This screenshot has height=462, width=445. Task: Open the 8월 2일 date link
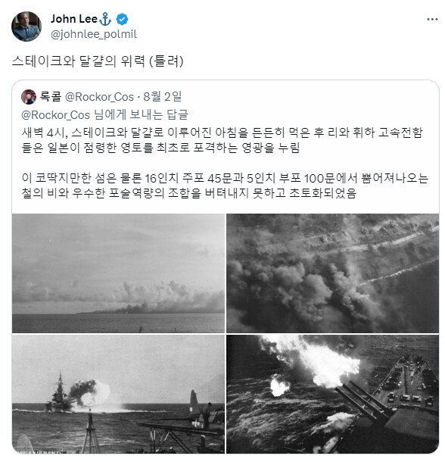click(x=162, y=97)
